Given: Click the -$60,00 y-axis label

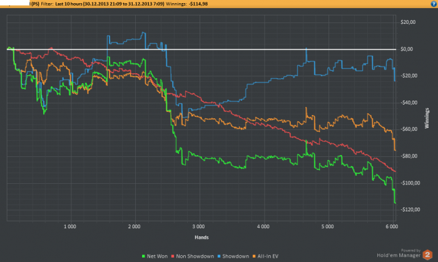Looking at the screenshot, I should pyautogui.click(x=409, y=129).
